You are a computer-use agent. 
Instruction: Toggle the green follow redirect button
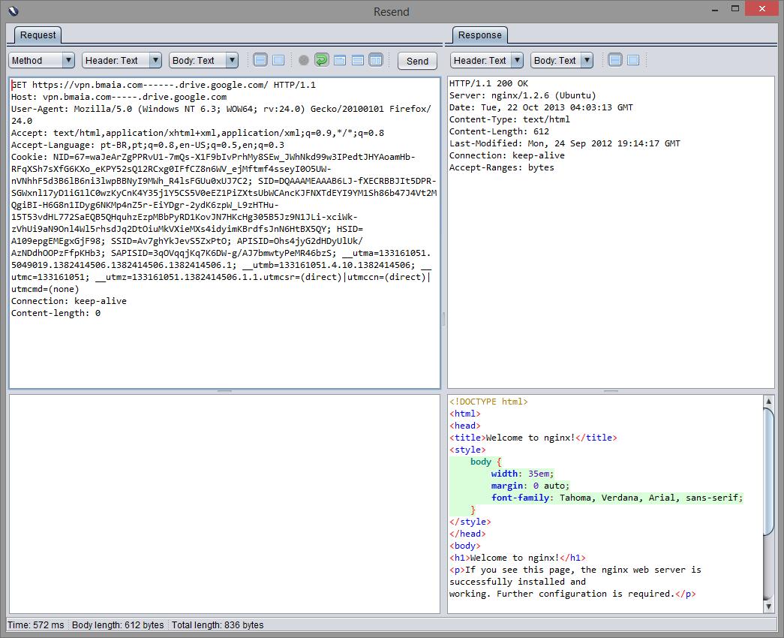pyautogui.click(x=321, y=60)
